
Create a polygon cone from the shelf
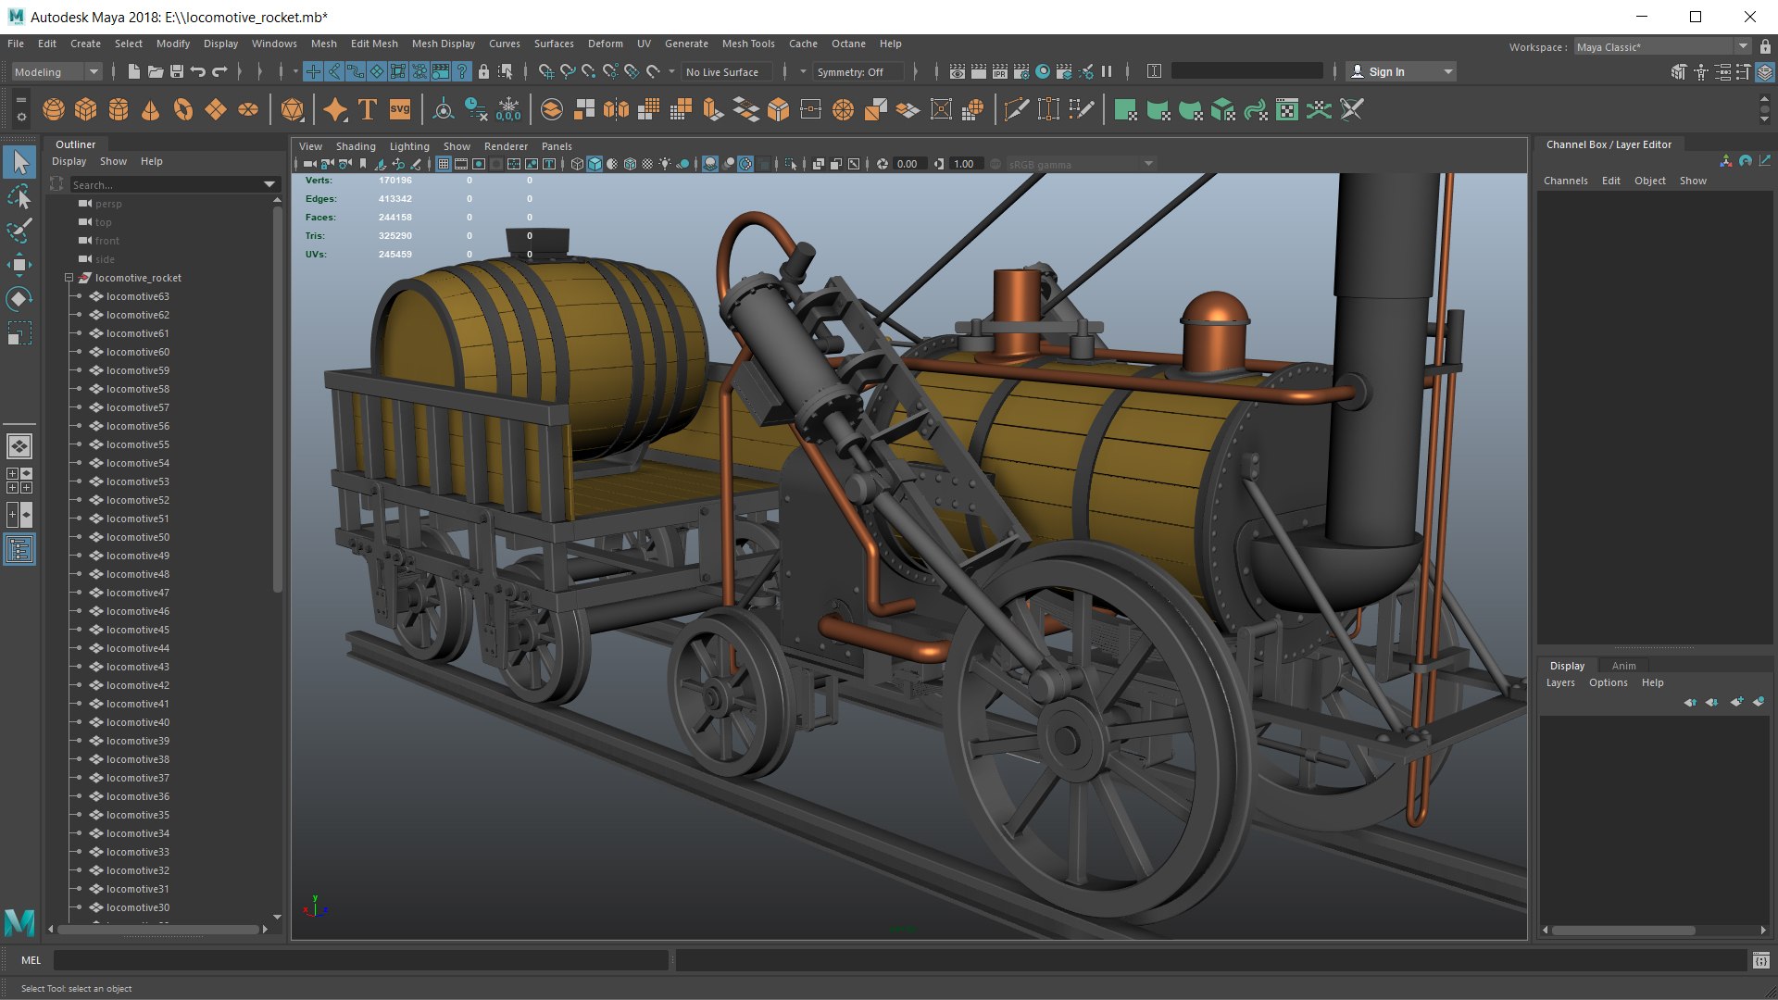[150, 110]
